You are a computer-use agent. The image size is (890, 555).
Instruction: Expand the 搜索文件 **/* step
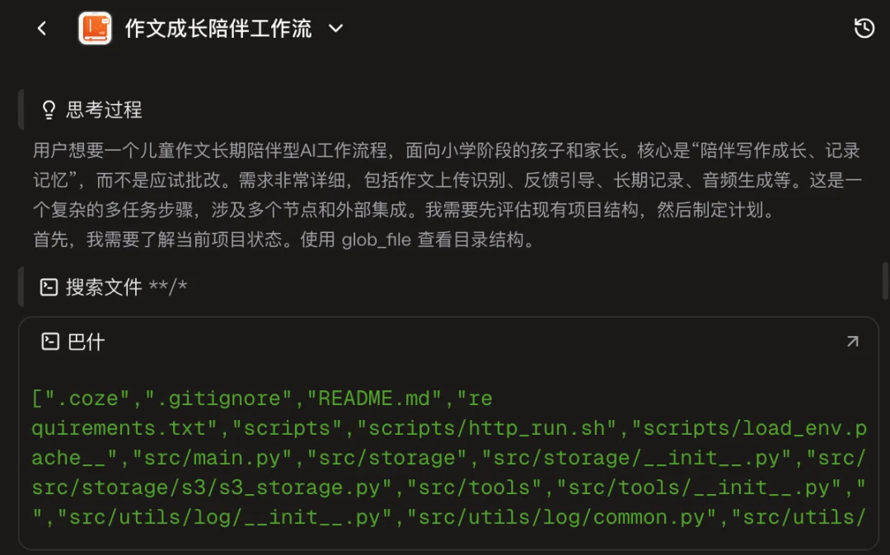coord(125,287)
